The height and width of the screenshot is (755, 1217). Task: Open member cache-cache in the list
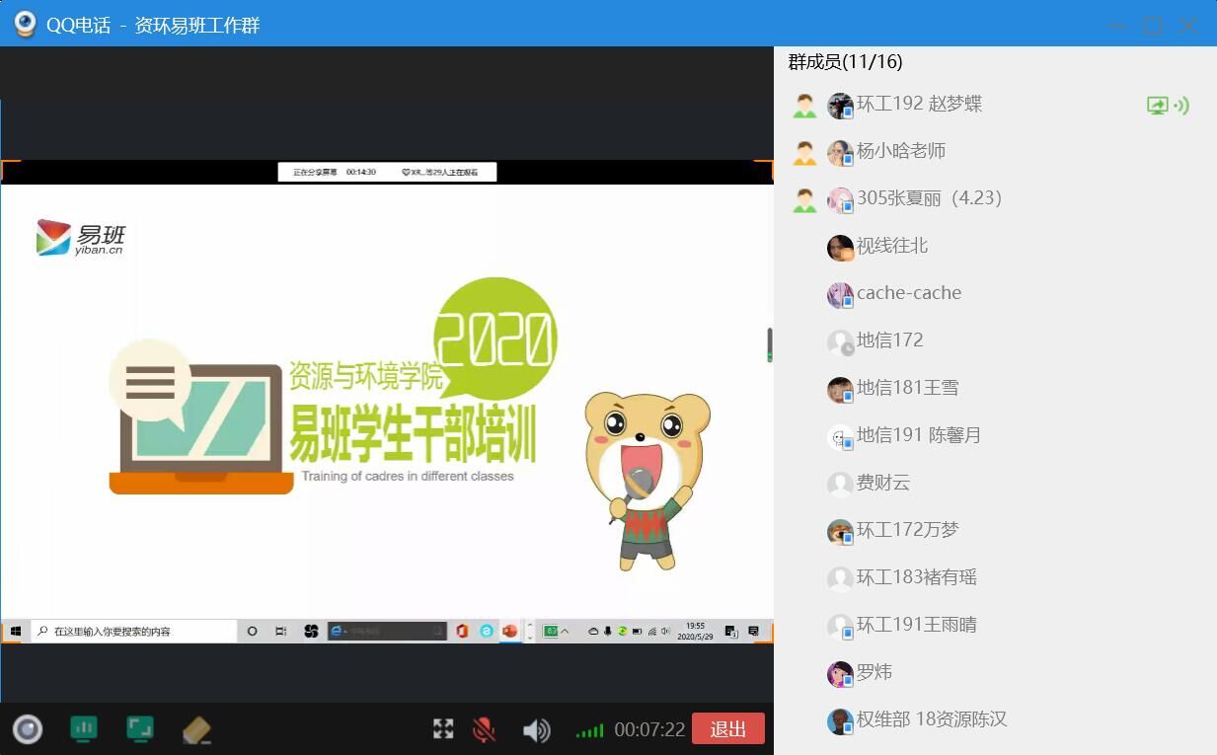point(908,293)
